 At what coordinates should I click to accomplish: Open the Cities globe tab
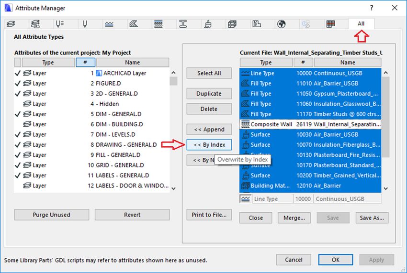(x=282, y=24)
